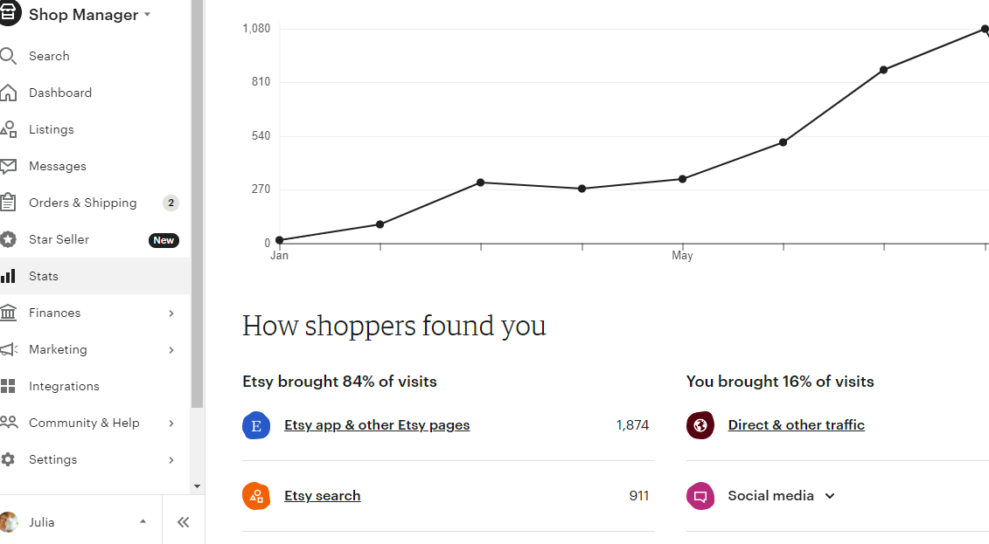Select the Star Seller badge icon
Screen dimensions: 989x544
[x=8, y=239]
